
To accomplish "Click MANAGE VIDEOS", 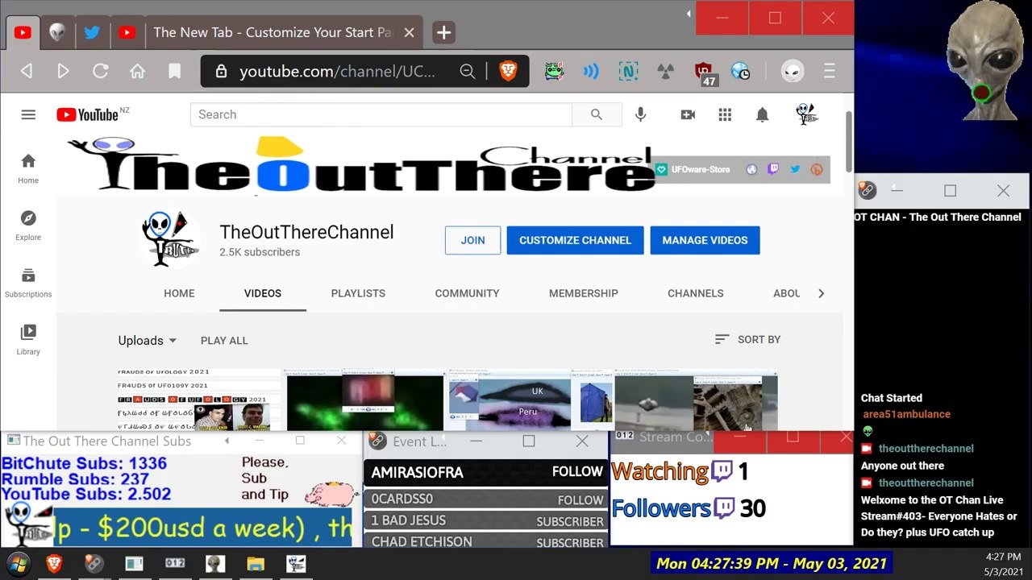I will (x=705, y=240).
